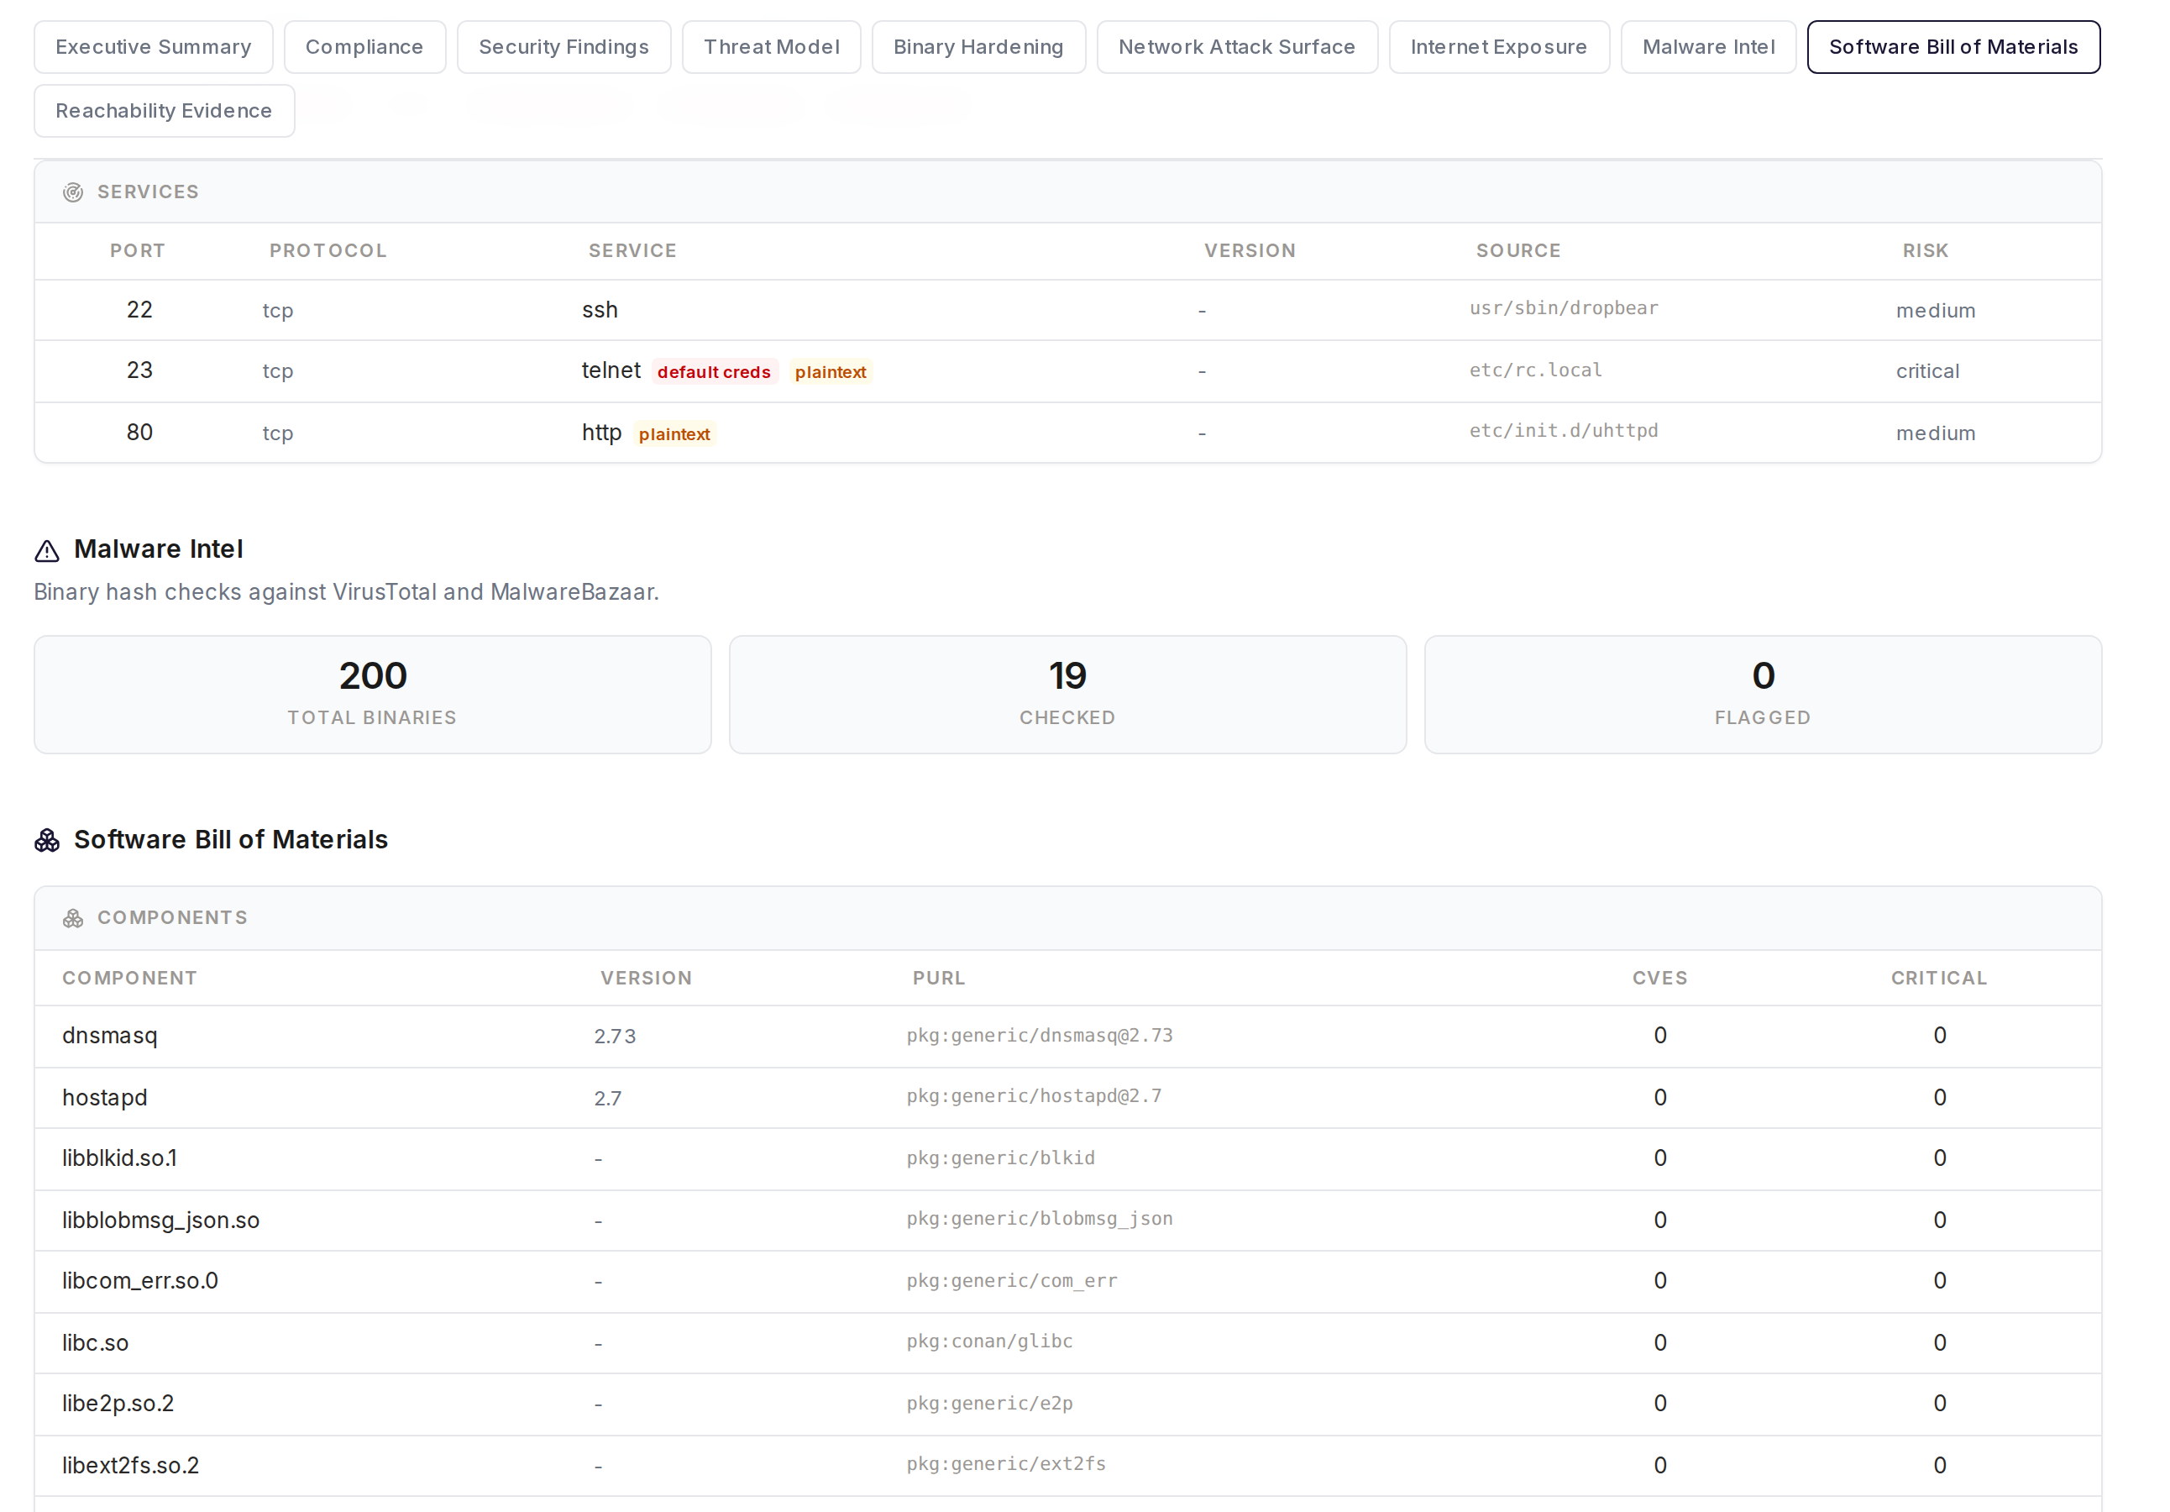The width and height of the screenshot is (2170, 1512).
Task: Select the libext2fs.so.2 component
Action: 130,1467
